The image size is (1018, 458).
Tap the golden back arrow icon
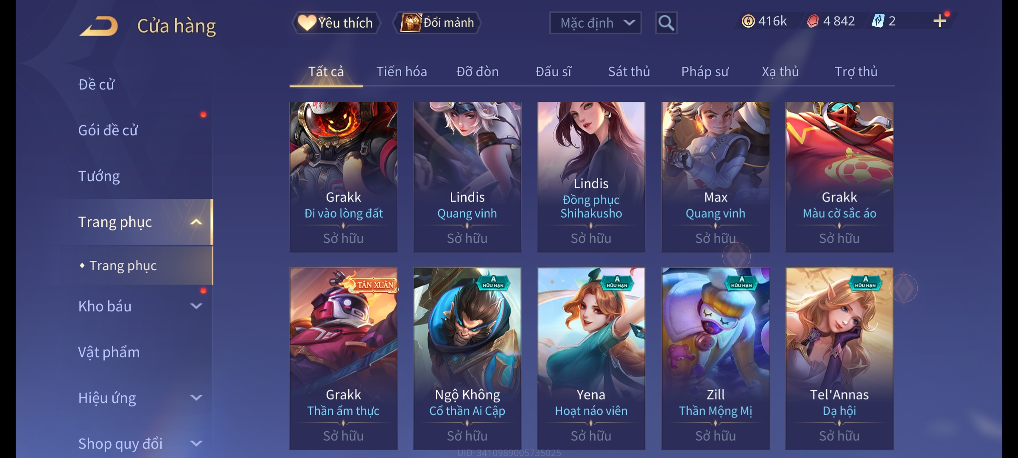pos(98,26)
